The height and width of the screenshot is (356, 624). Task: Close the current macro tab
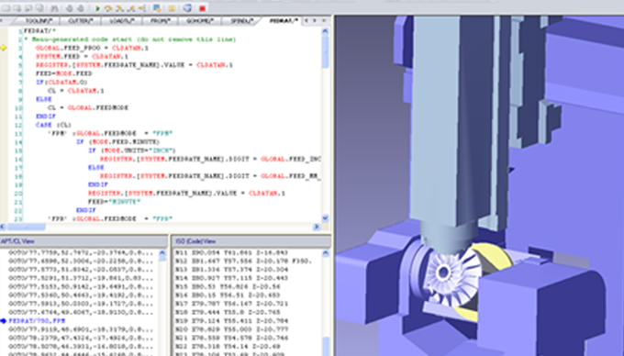coord(324,21)
